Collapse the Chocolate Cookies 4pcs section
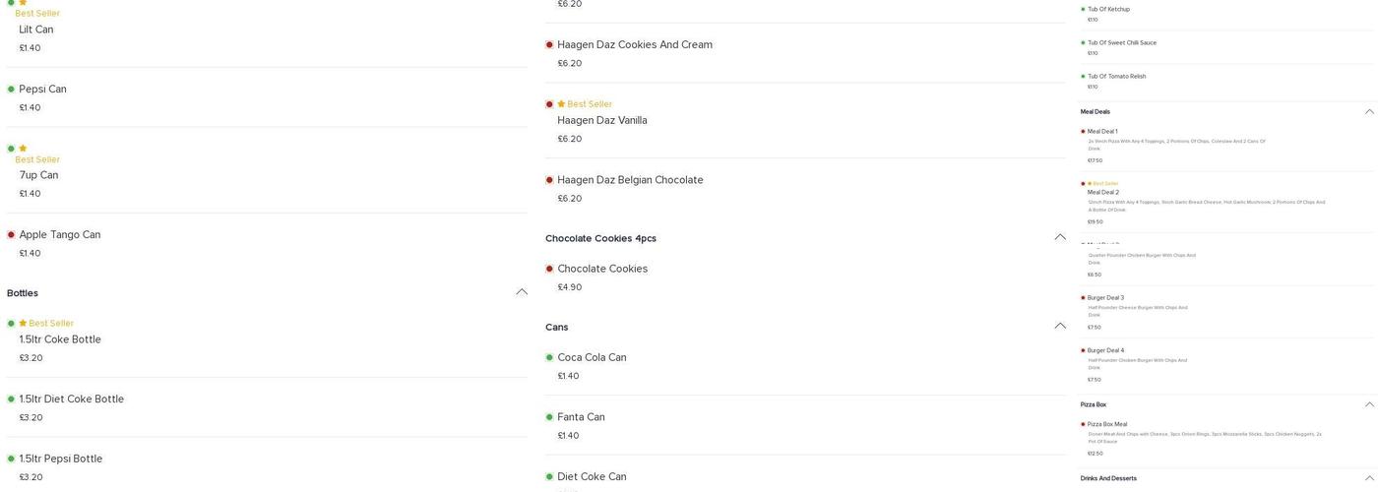This screenshot has height=492, width=1378. 1060,237
